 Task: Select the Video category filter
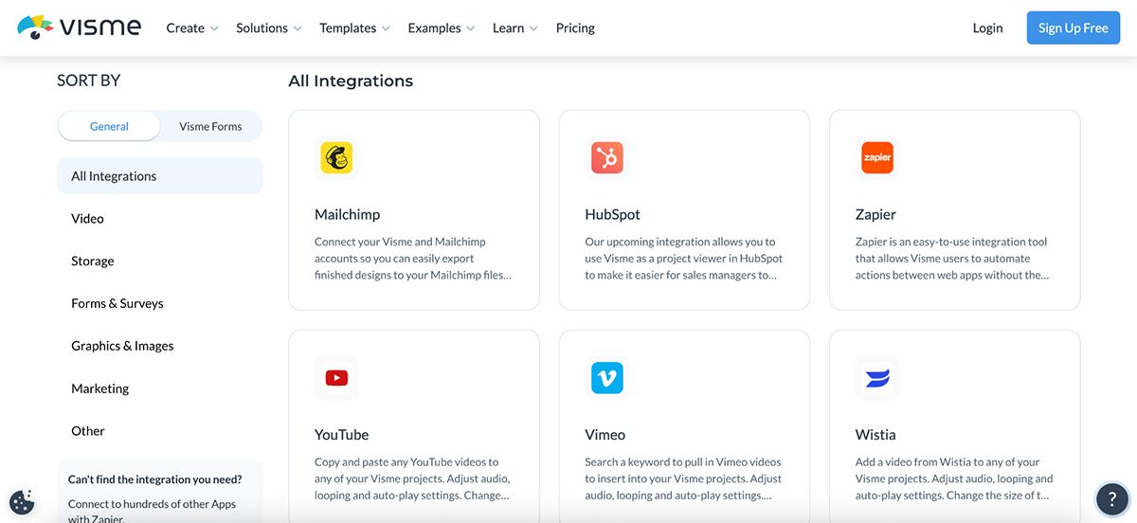[88, 219]
